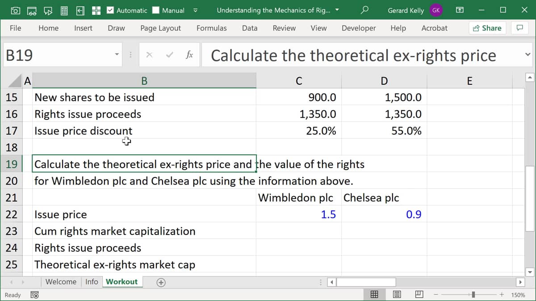Select column C header
536x301 pixels.
[299, 81]
